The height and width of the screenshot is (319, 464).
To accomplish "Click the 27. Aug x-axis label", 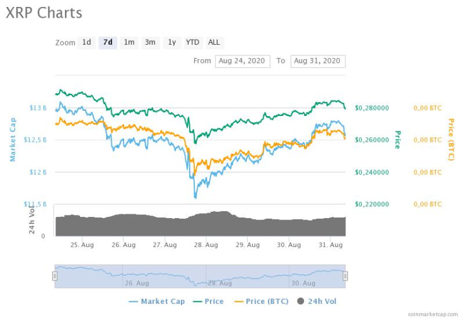I will pyautogui.click(x=165, y=245).
